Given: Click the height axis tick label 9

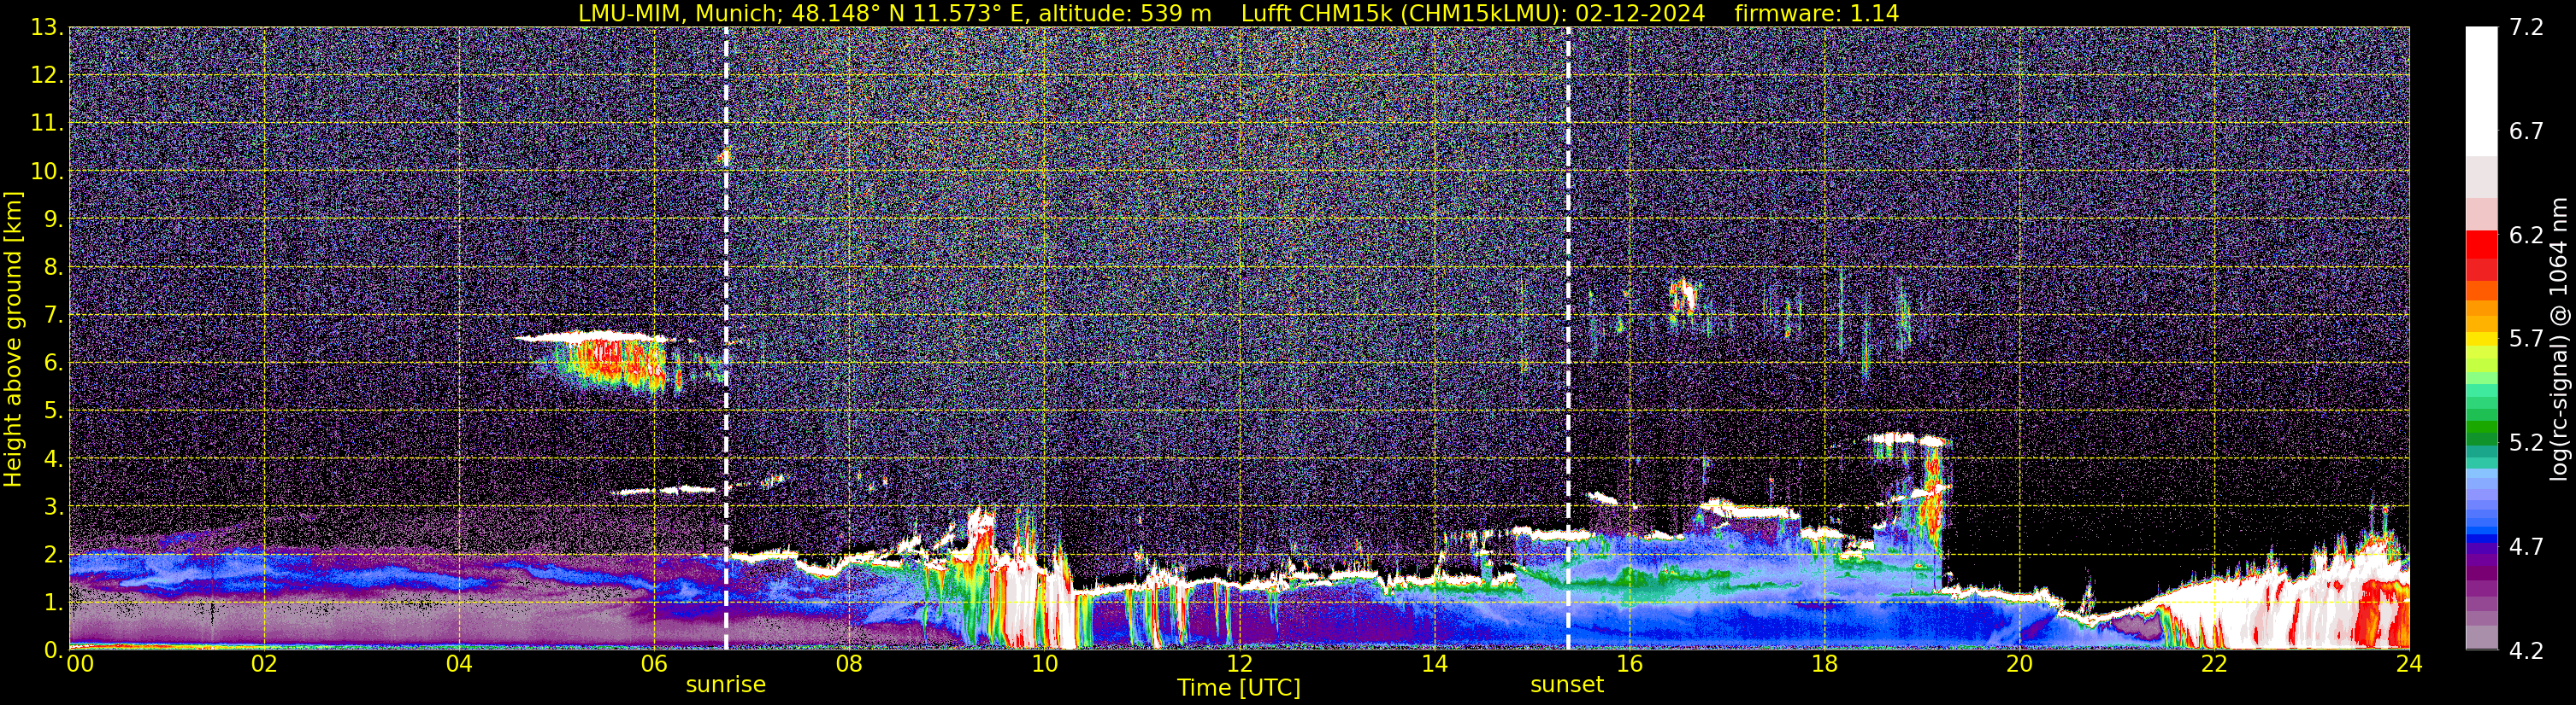Looking at the screenshot, I should click(54, 219).
